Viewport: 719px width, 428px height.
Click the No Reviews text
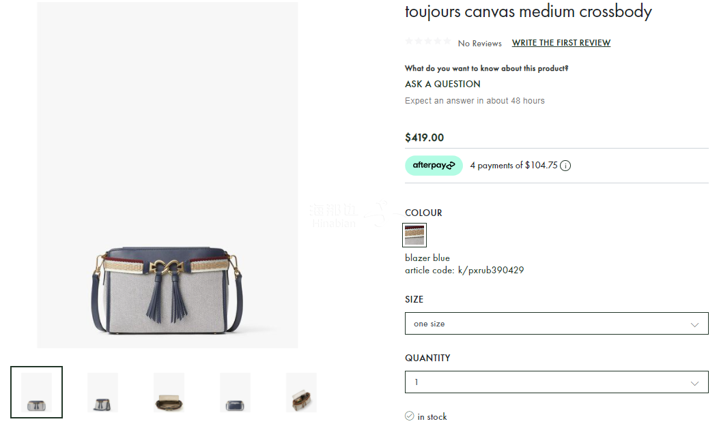[479, 44]
